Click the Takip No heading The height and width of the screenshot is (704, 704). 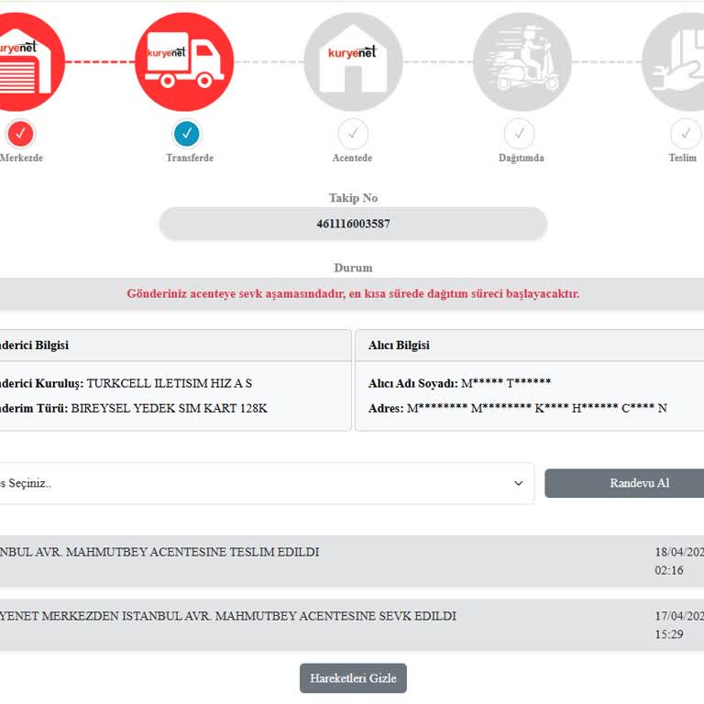(x=353, y=198)
